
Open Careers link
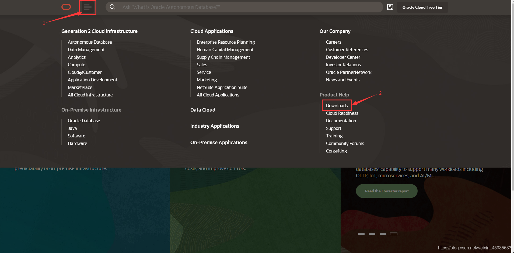tap(334, 42)
